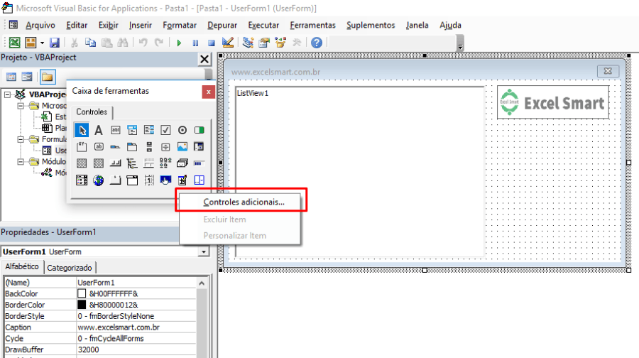Image resolution: width=639 pixels, height=358 pixels.
Task: Pick the Image control in toolbox
Action: 182,147
